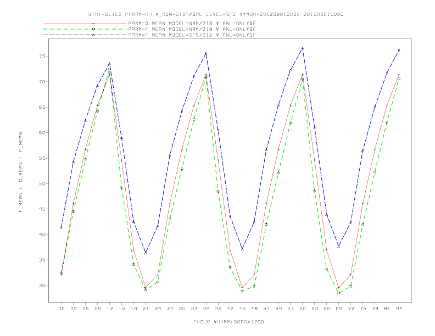Image resolution: width=435 pixels, height=336 pixels.
Task: Click the x-axis forecast hour label 21
Action: tap(146, 309)
